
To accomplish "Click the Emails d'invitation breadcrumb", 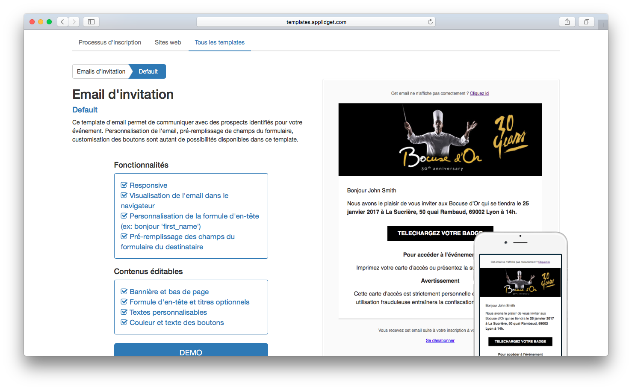I will coord(101,71).
